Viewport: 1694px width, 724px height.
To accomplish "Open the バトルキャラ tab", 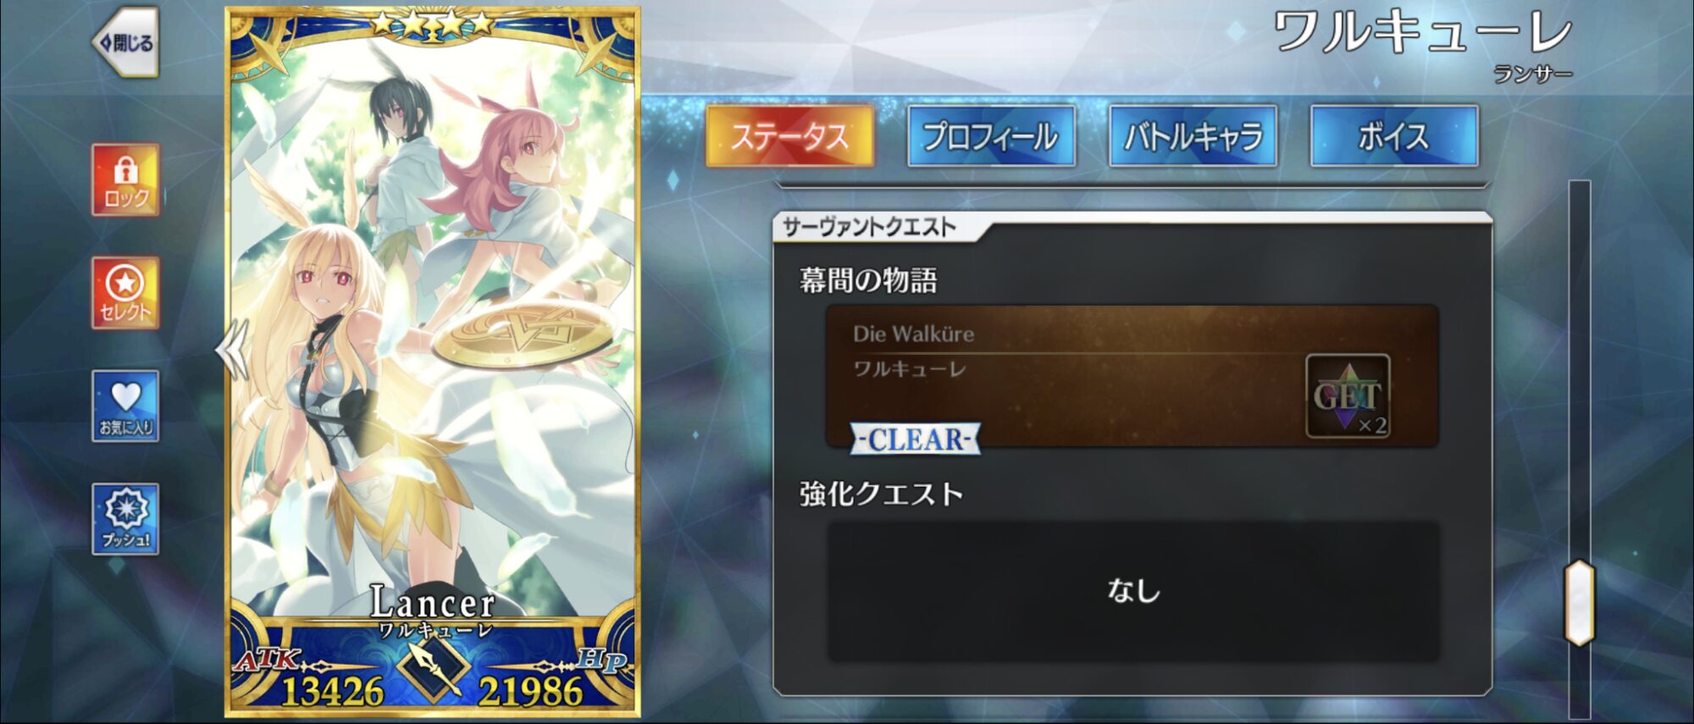I will click(x=1193, y=135).
